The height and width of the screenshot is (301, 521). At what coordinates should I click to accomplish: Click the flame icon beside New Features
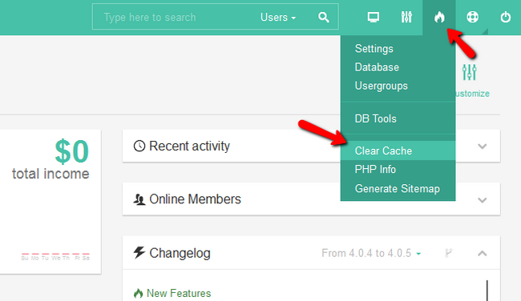[x=138, y=293]
